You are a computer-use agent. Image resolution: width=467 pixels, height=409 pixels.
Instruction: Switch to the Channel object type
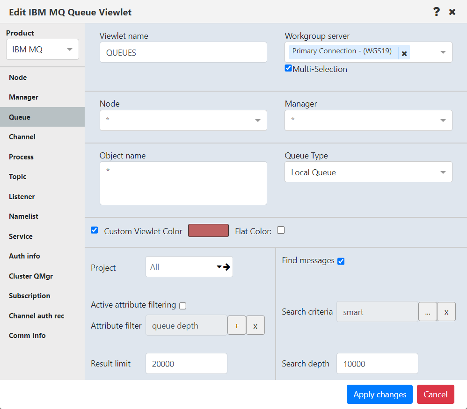pos(42,137)
